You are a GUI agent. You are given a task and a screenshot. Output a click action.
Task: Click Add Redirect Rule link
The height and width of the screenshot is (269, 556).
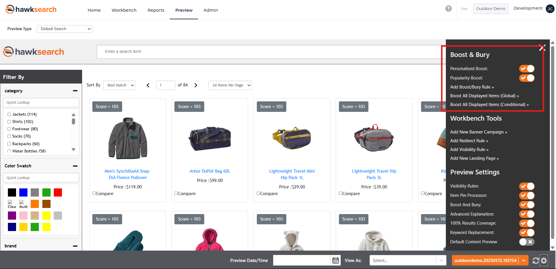tap(469, 141)
